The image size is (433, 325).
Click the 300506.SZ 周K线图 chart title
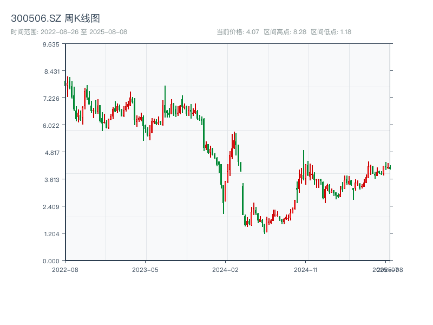tap(55, 19)
